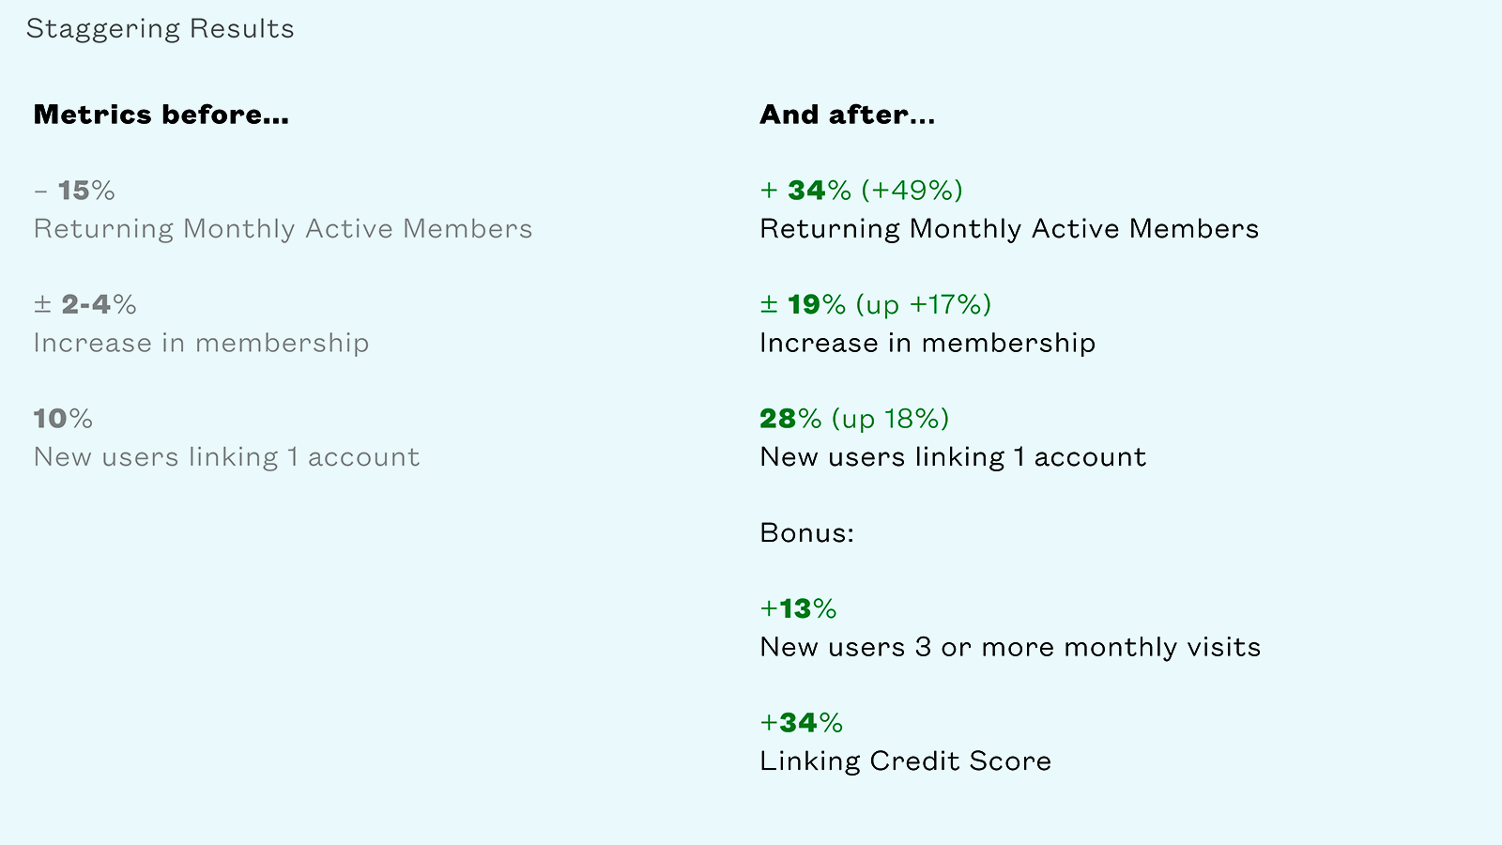Click grey 'Increase in membership' text
Viewport: 1502px width, 845px height.
pos(202,343)
